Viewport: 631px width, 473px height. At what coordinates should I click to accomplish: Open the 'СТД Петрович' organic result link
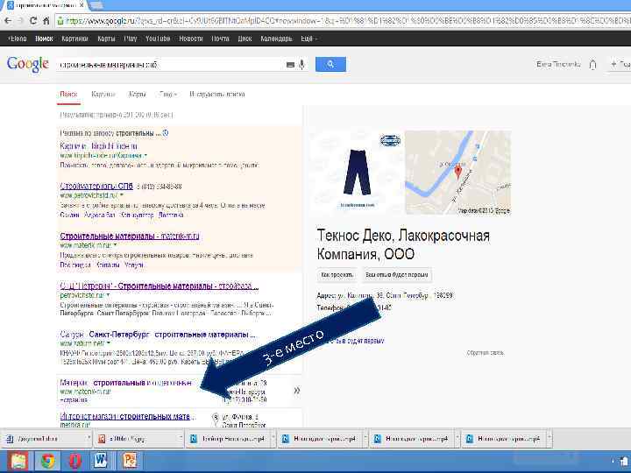pyautogui.click(x=160, y=286)
